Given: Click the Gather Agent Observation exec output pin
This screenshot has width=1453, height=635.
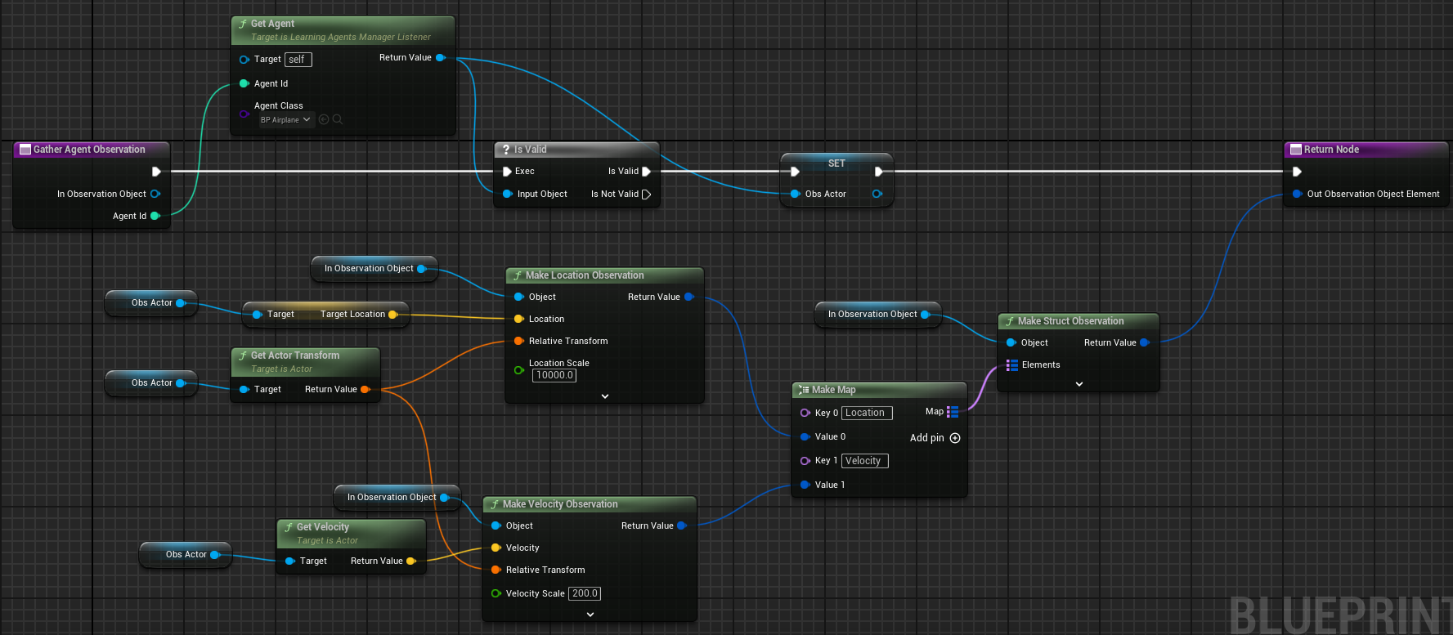Looking at the screenshot, I should 156,172.
